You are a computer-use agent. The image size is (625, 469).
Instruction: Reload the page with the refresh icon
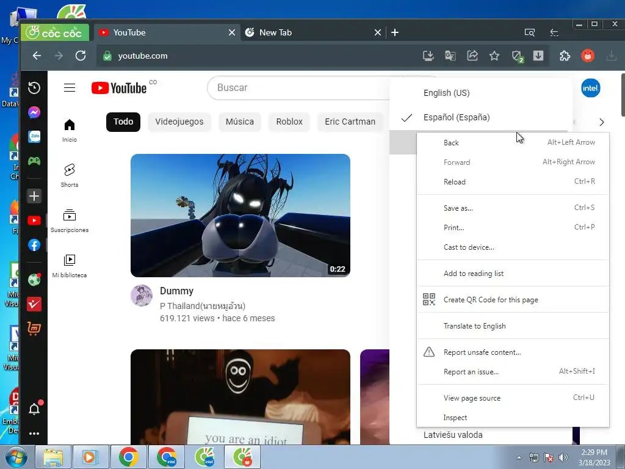click(81, 56)
